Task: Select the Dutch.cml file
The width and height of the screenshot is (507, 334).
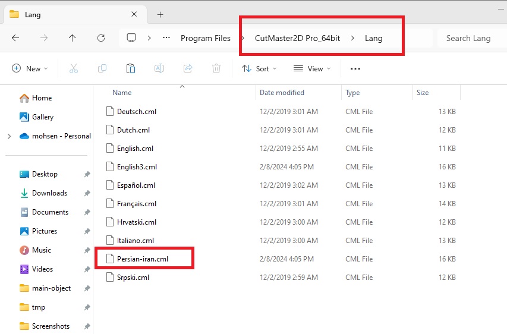Action: 133,130
